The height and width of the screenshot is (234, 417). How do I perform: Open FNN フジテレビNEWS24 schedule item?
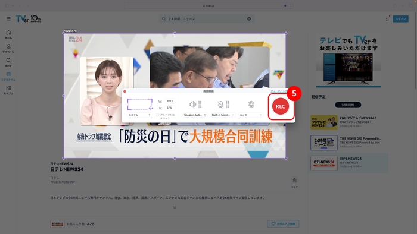[x=348, y=122]
